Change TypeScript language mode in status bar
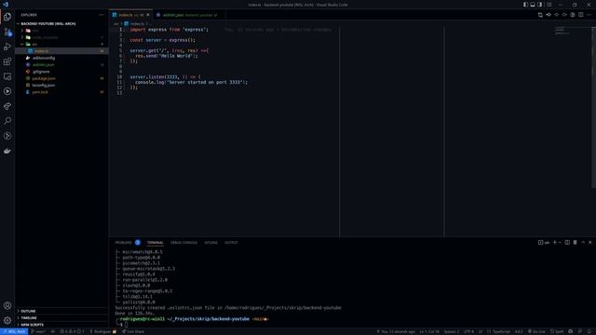Viewport: 596px width, 335px height. pos(499,331)
